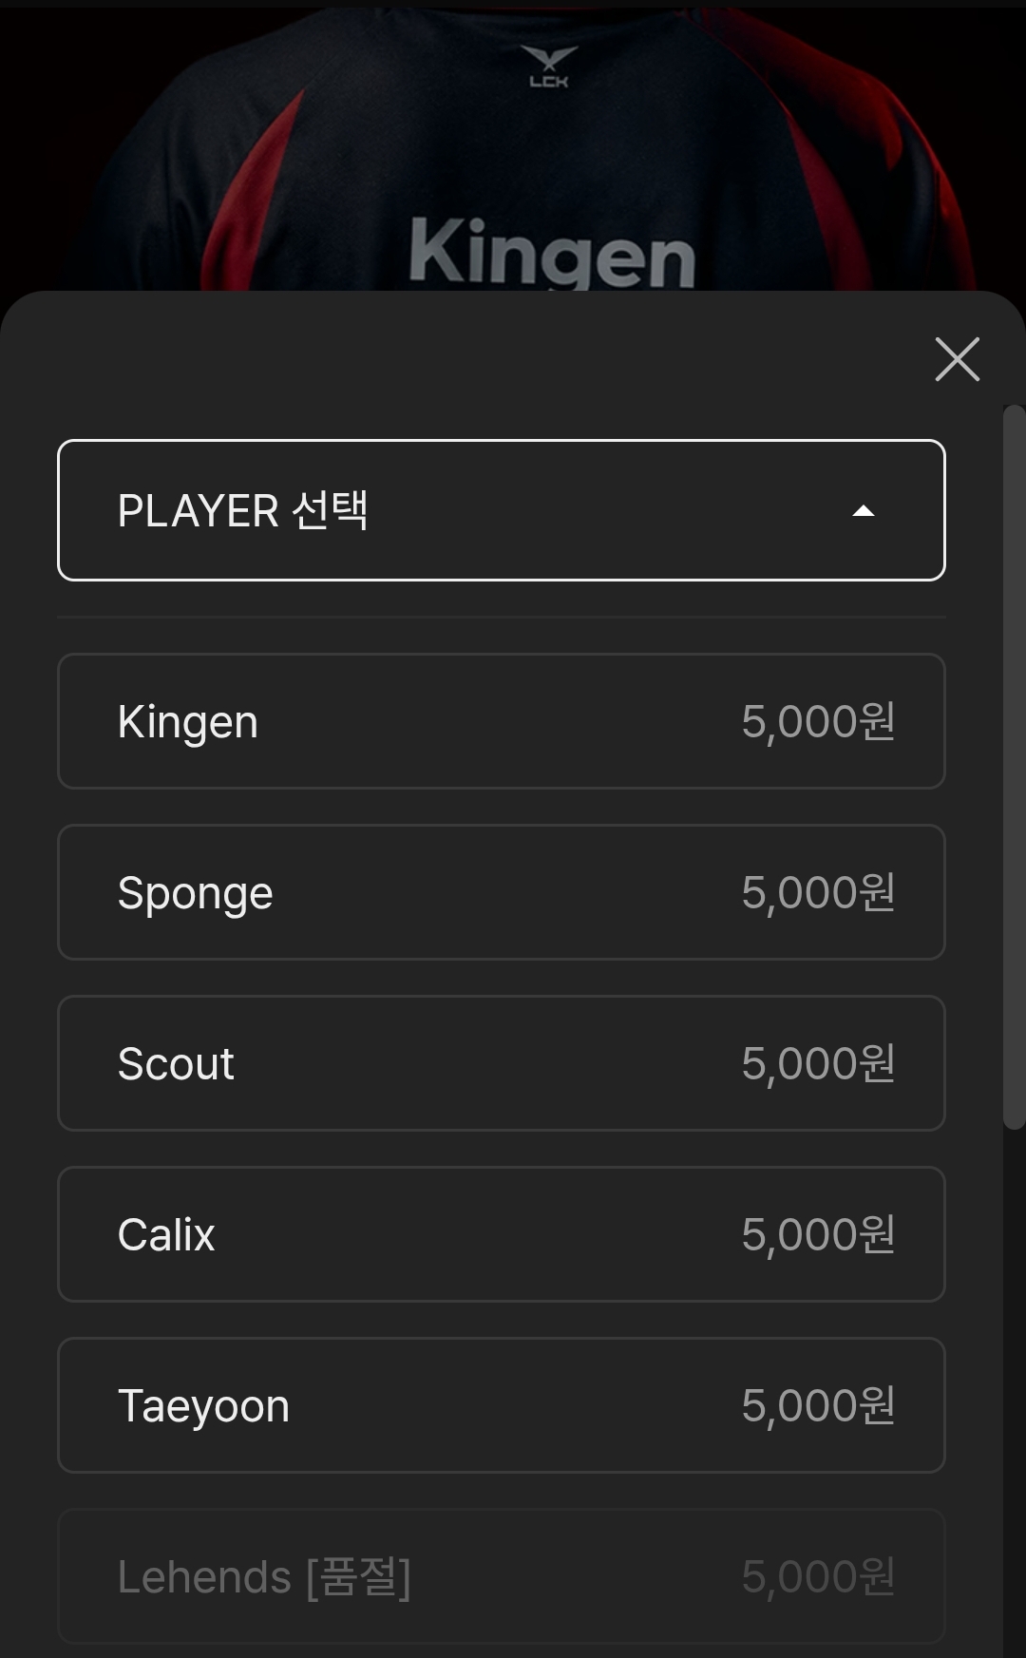Collapse the PLAYER 선택 dropdown arrow
This screenshot has height=1658, width=1026.
tap(863, 511)
